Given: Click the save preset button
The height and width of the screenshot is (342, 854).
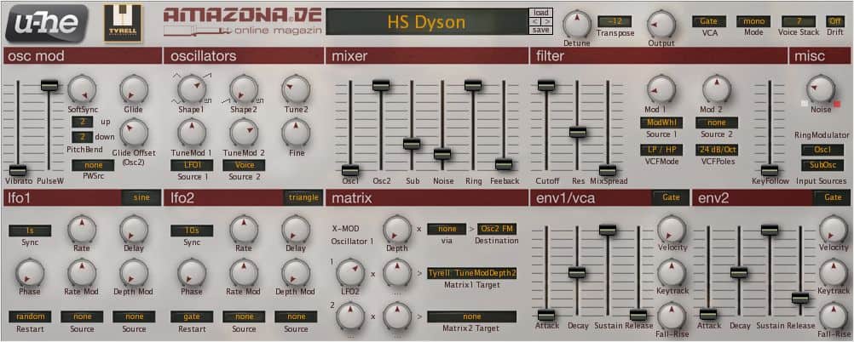Looking at the screenshot, I should coord(541,30).
